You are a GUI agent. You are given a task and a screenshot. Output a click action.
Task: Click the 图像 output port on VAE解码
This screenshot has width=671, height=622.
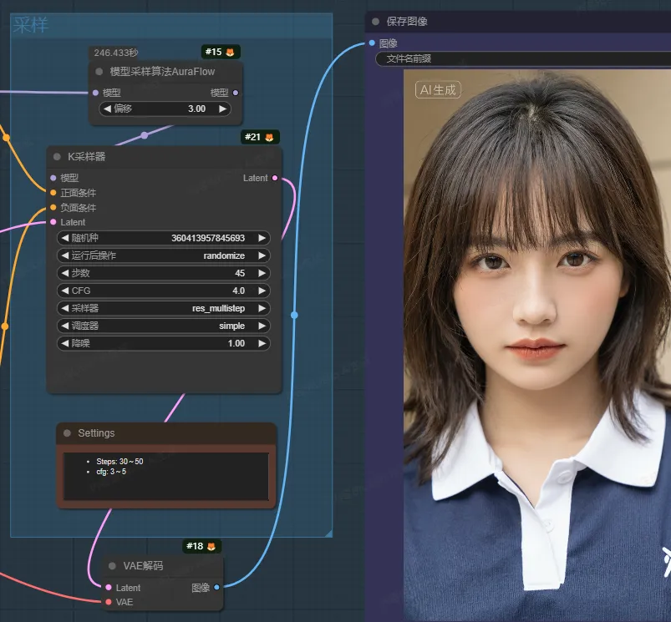coord(216,588)
